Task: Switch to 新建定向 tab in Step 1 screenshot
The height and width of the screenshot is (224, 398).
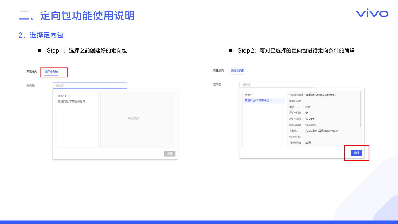Action: click(32, 72)
